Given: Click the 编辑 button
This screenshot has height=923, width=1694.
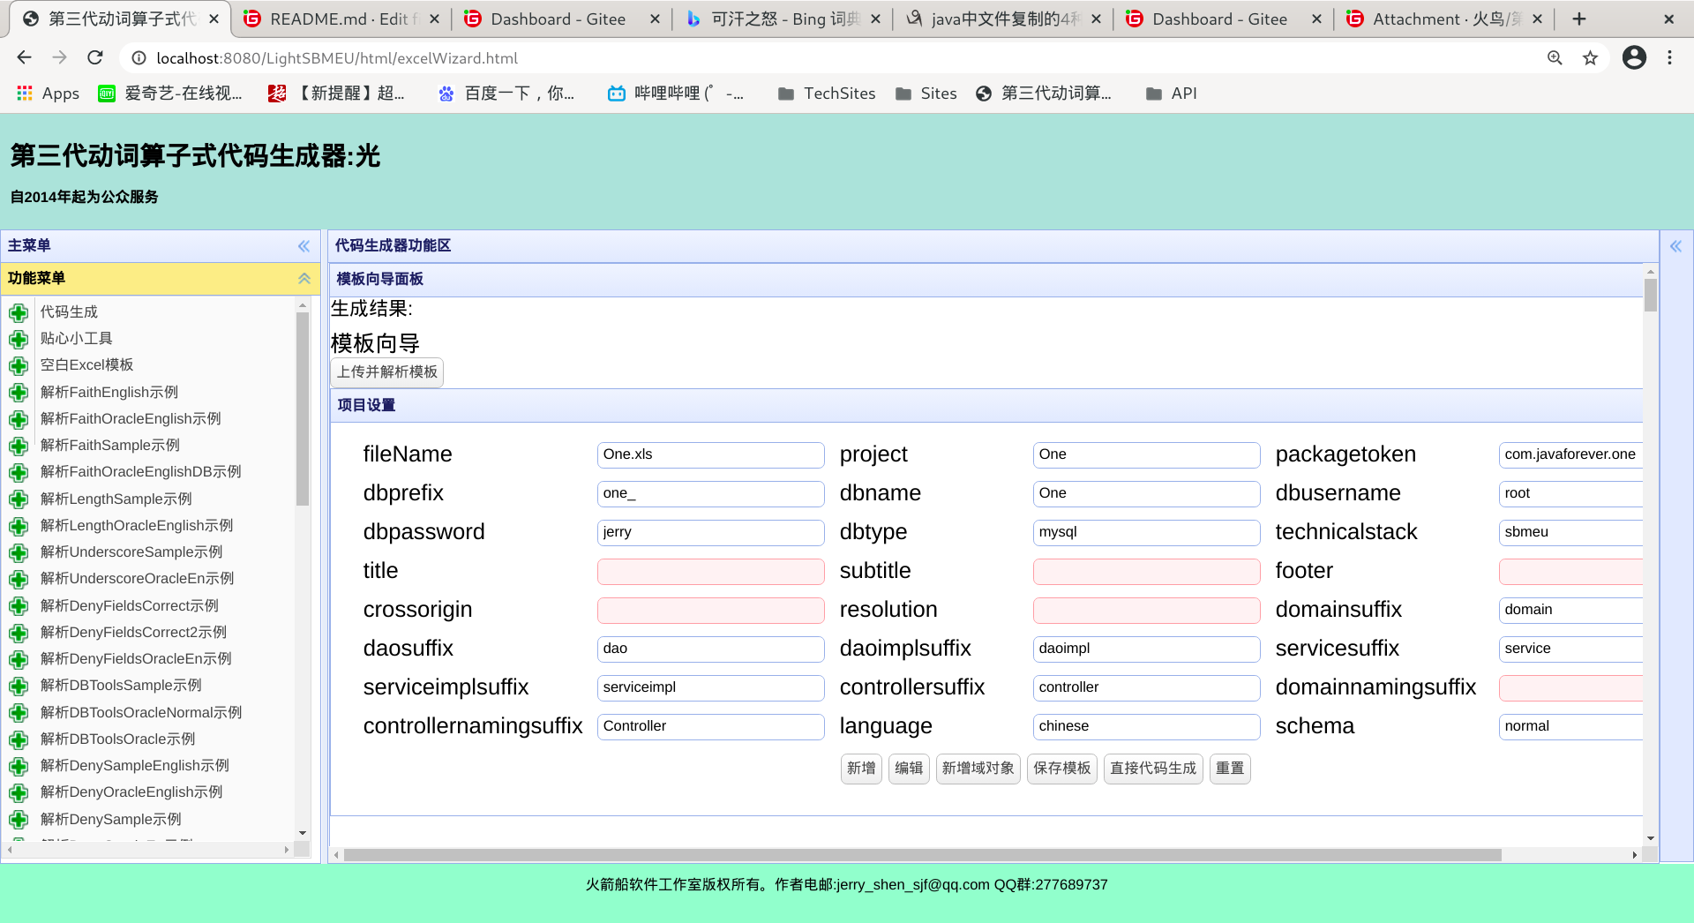Looking at the screenshot, I should click(x=909, y=769).
